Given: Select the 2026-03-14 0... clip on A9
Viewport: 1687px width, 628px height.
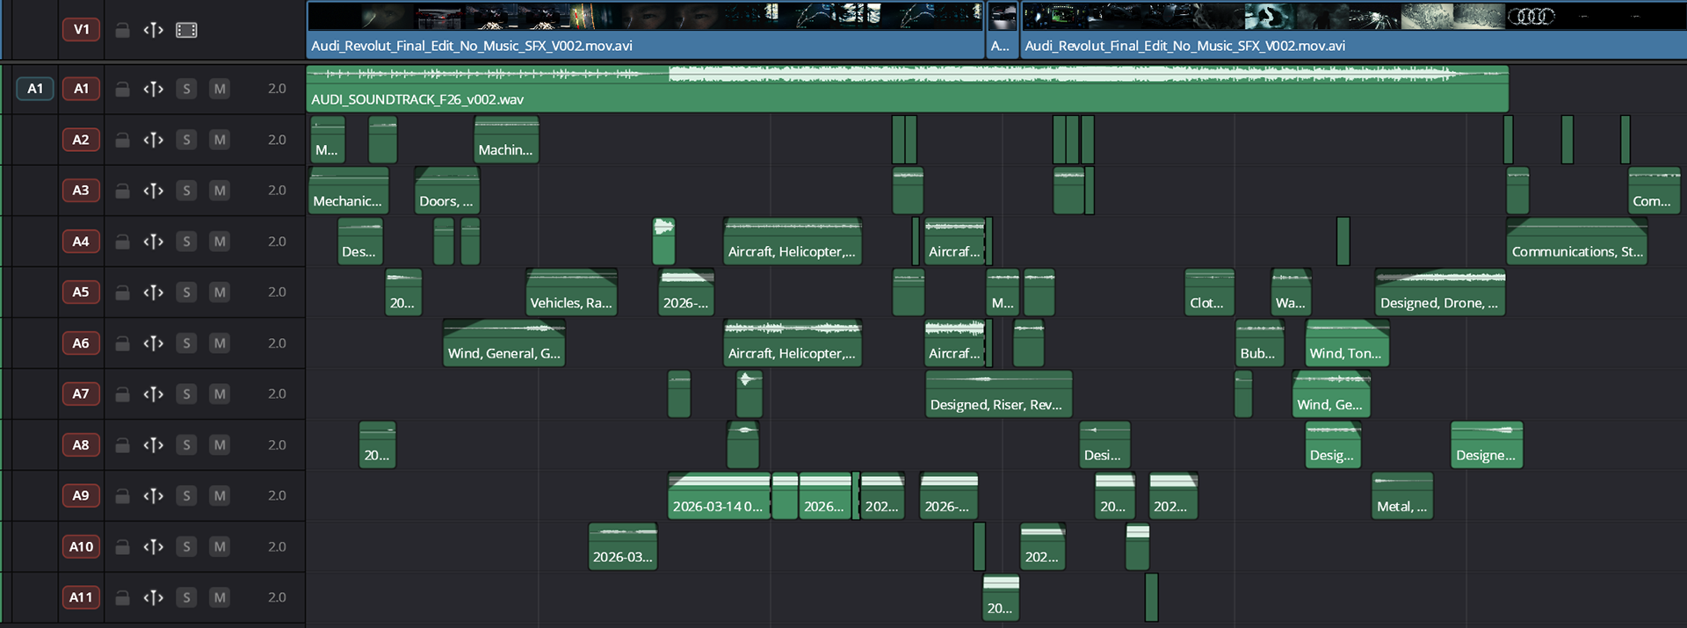Looking at the screenshot, I should click(719, 496).
